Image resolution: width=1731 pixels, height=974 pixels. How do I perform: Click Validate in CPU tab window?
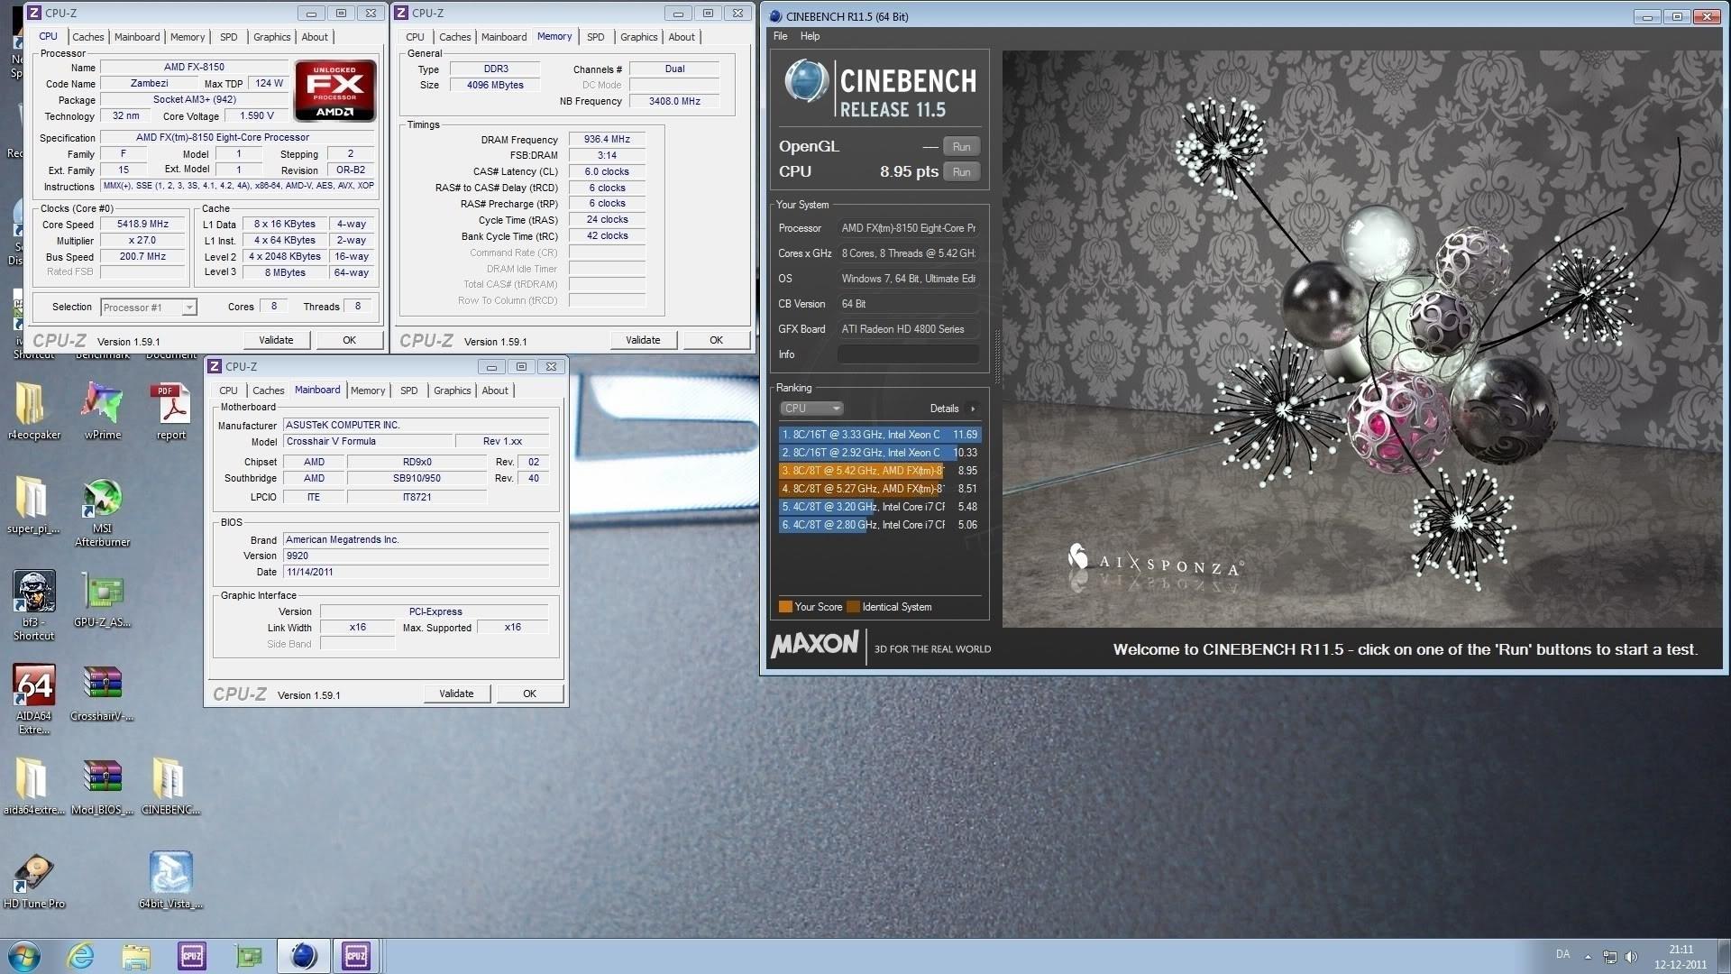(x=276, y=340)
